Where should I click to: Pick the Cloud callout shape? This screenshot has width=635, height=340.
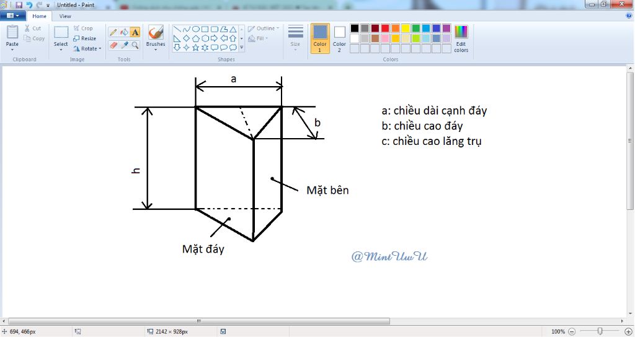pyautogui.click(x=233, y=47)
